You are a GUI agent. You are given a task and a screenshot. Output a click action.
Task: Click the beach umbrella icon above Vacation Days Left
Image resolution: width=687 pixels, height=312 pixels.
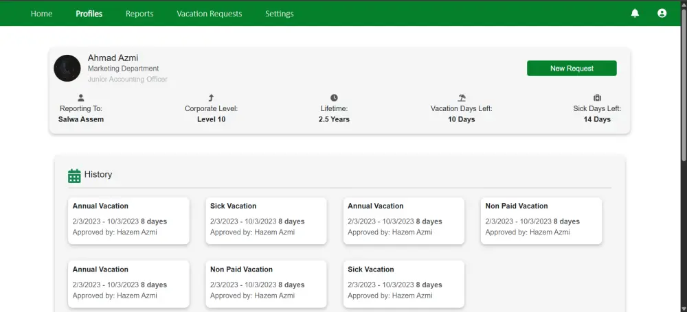click(462, 98)
